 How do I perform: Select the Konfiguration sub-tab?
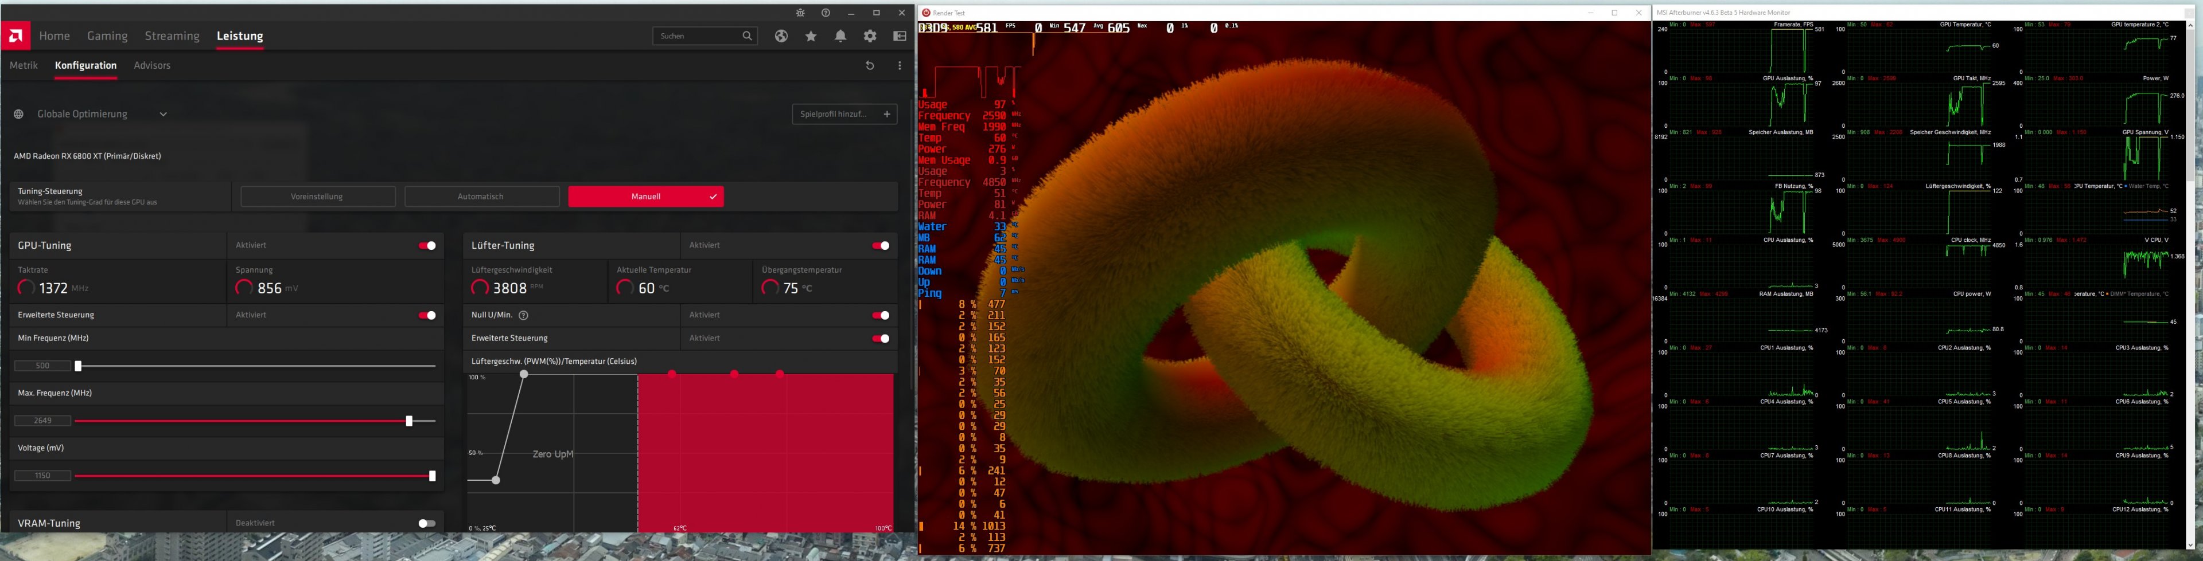pos(85,66)
